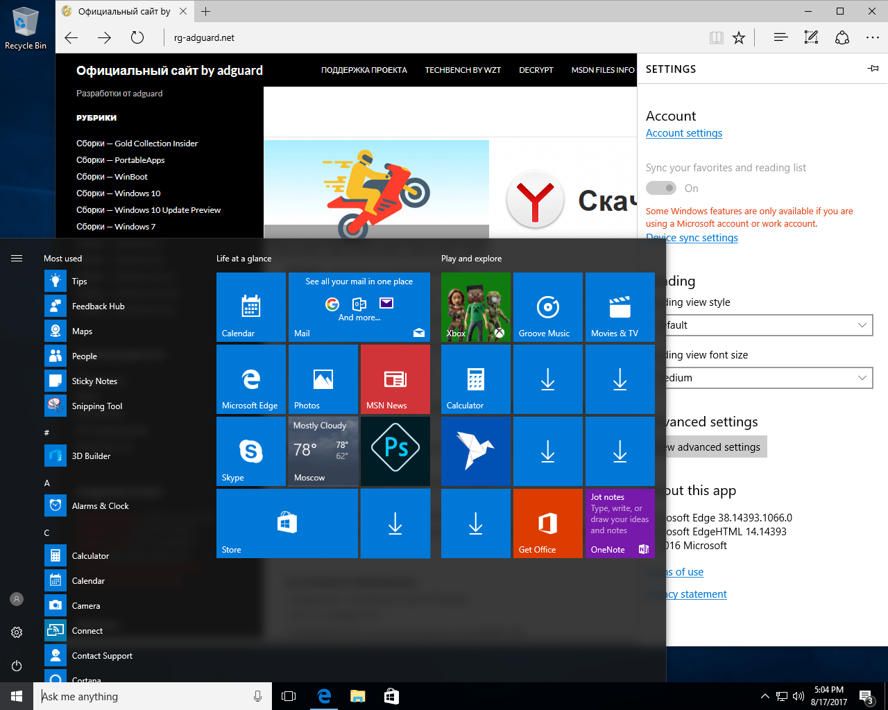Open the Moscow weather tile
This screenshot has width=888, height=710.
coord(323,451)
